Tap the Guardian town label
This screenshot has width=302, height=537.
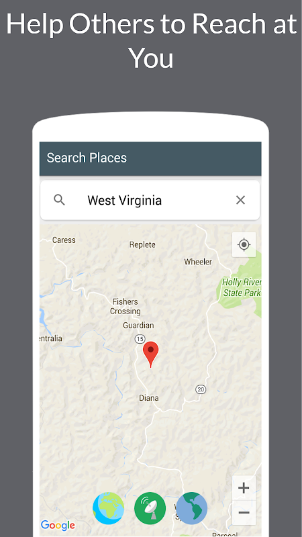(138, 326)
